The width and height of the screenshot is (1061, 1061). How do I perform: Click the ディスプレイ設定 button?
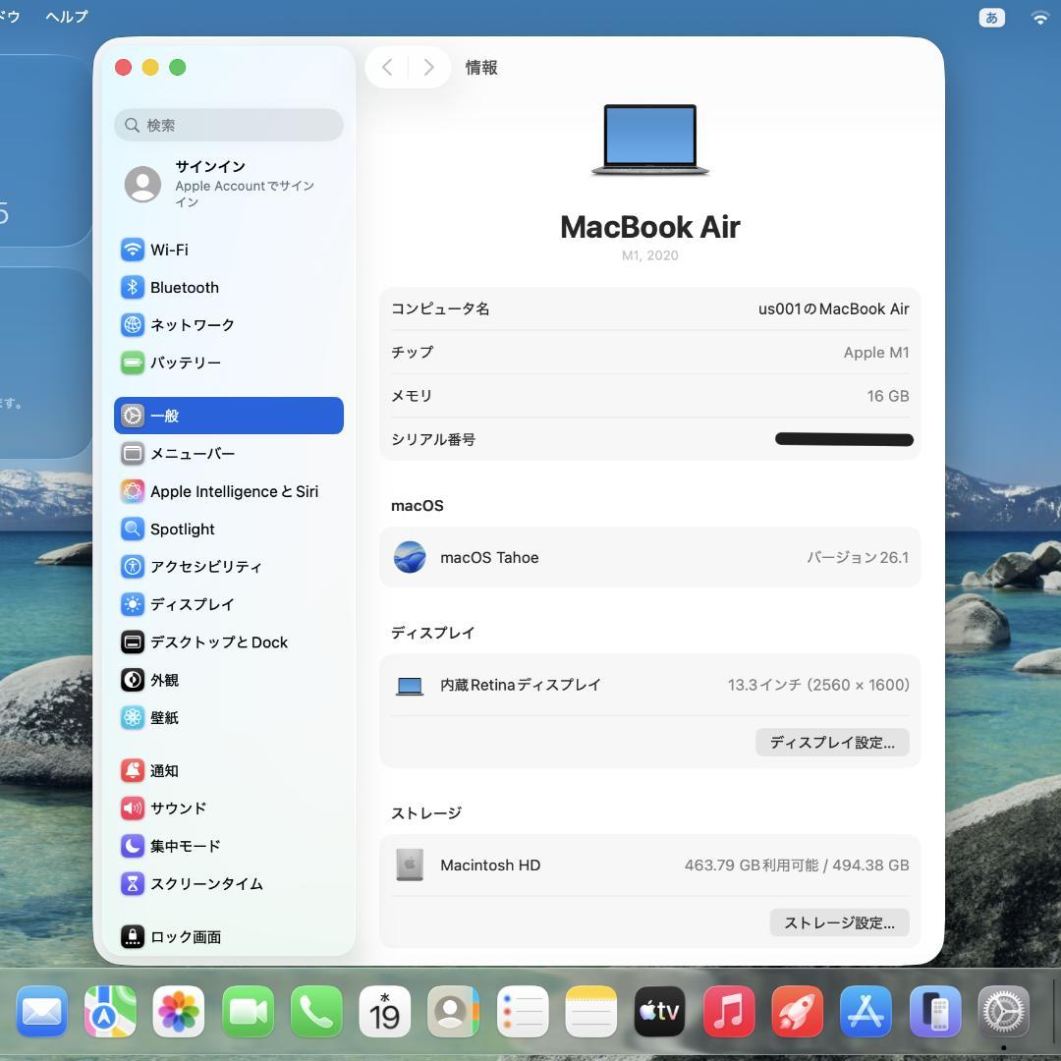click(831, 743)
